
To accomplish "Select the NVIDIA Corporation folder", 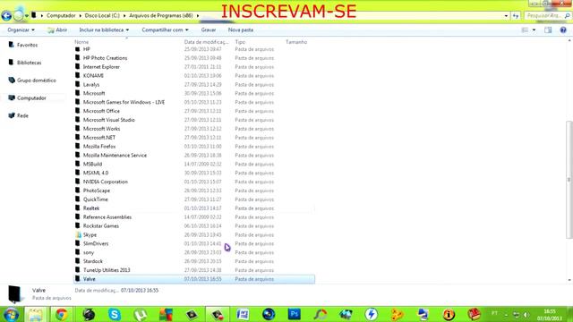I will click(x=106, y=182).
